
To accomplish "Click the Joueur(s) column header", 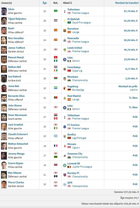I will pos(6,3).
